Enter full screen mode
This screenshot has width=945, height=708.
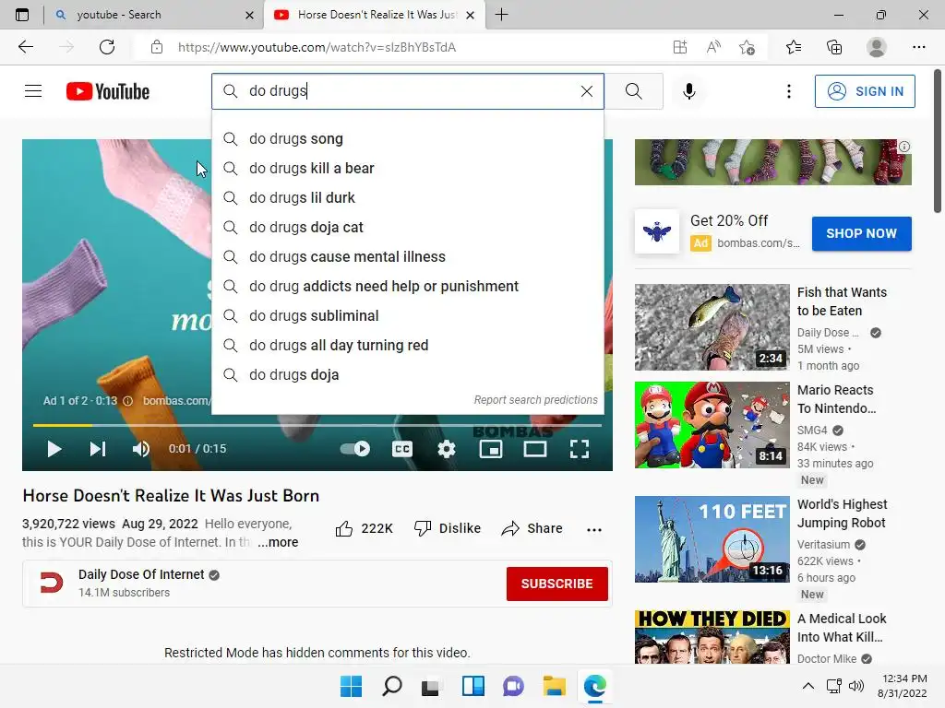pyautogui.click(x=580, y=449)
